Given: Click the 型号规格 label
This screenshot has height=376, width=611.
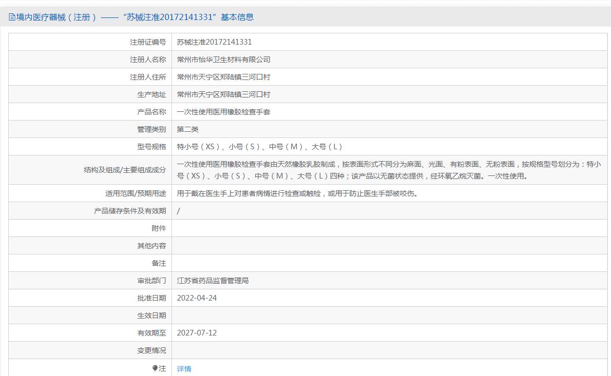Looking at the screenshot, I should [x=151, y=147].
